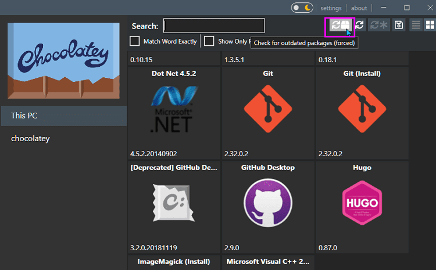Select This PC source
The height and width of the screenshot is (270, 436).
(x=64, y=116)
